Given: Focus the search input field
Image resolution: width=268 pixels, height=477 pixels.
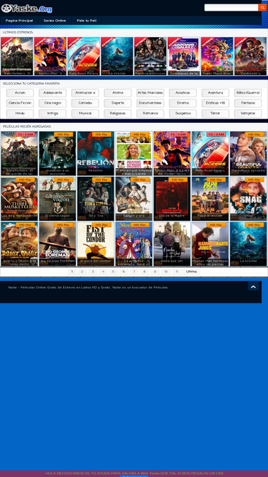Looking at the screenshot, I should click(x=232, y=8).
